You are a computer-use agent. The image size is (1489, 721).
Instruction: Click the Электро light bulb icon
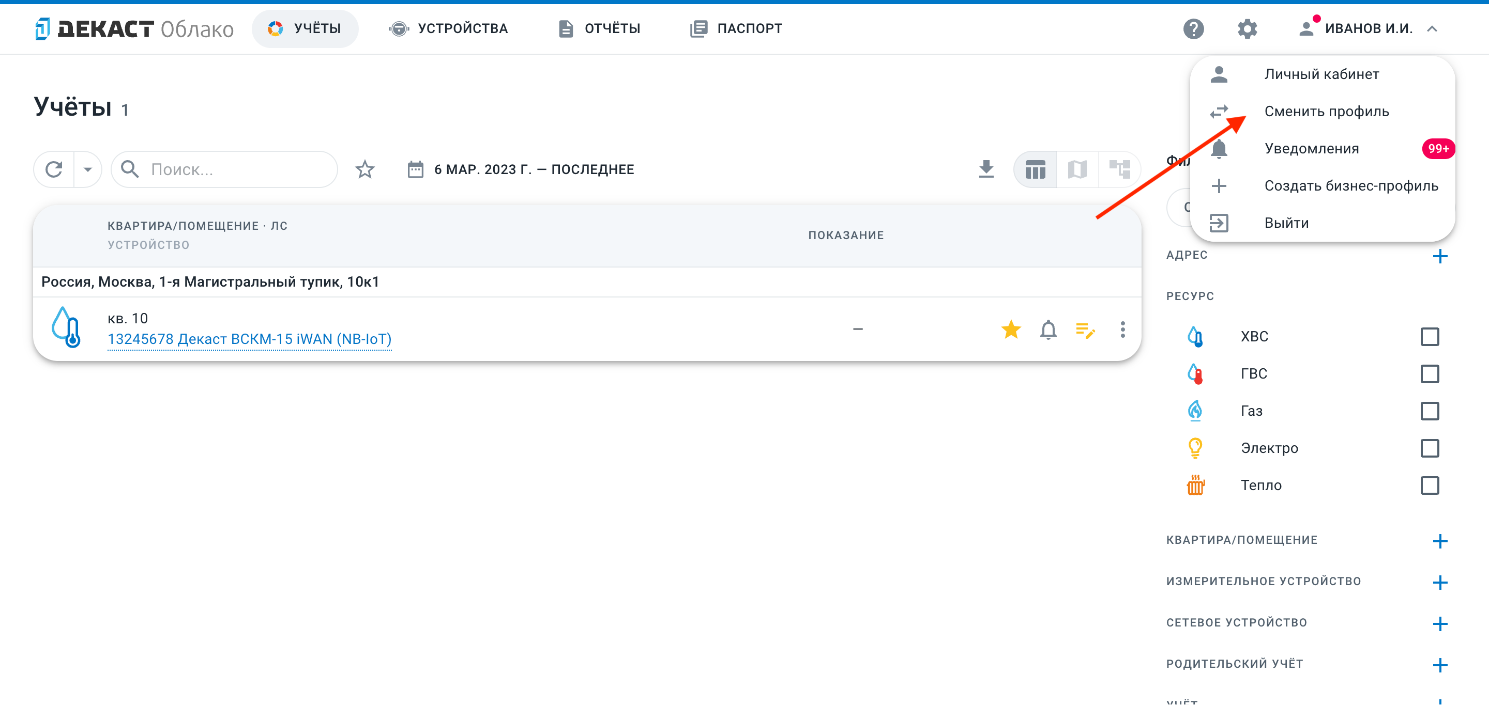pyautogui.click(x=1195, y=448)
